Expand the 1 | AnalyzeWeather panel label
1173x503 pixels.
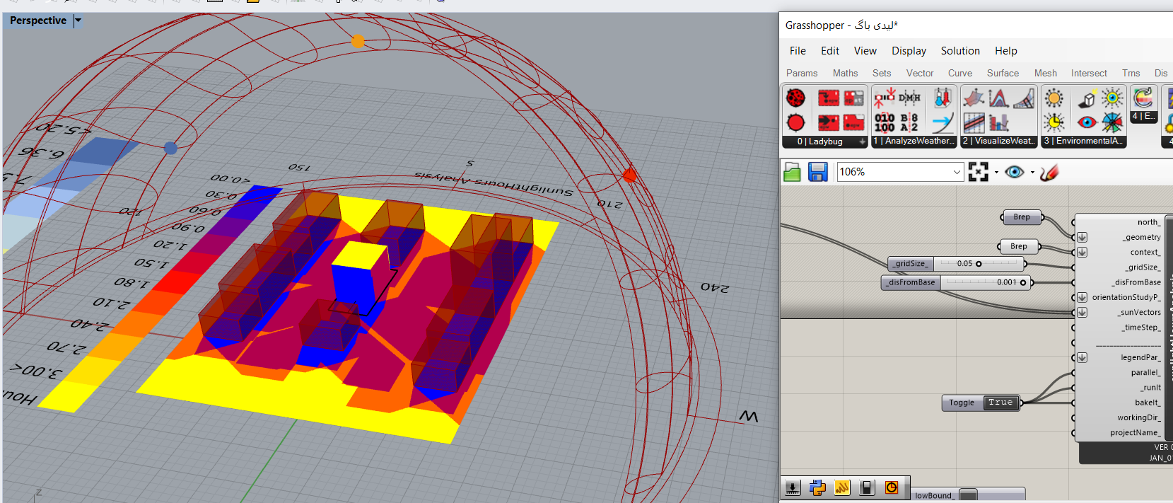914,141
